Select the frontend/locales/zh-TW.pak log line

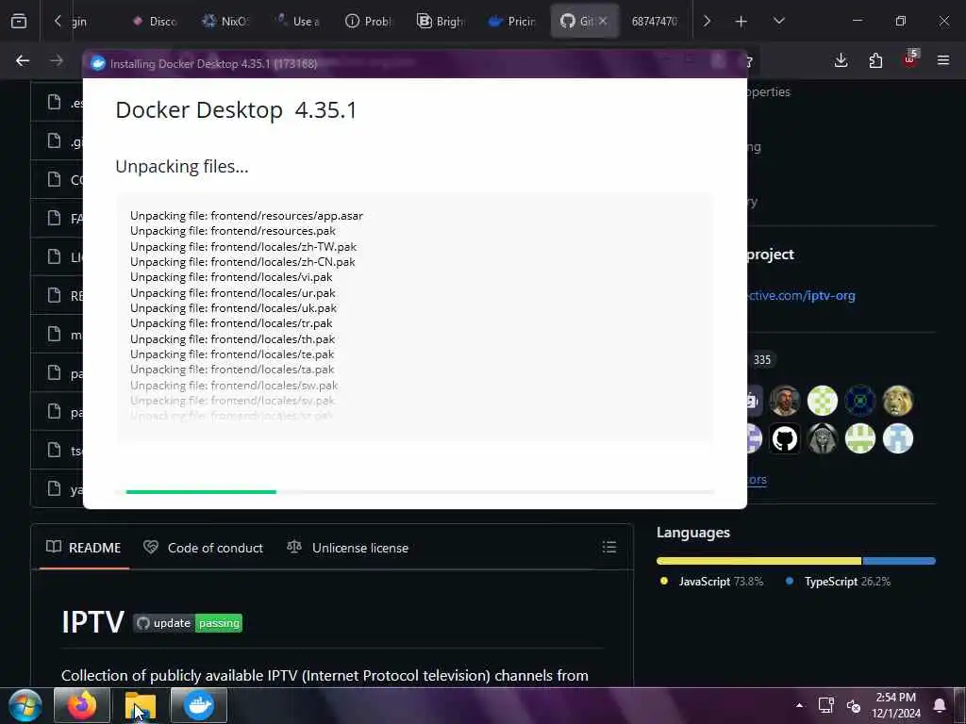pos(243,247)
